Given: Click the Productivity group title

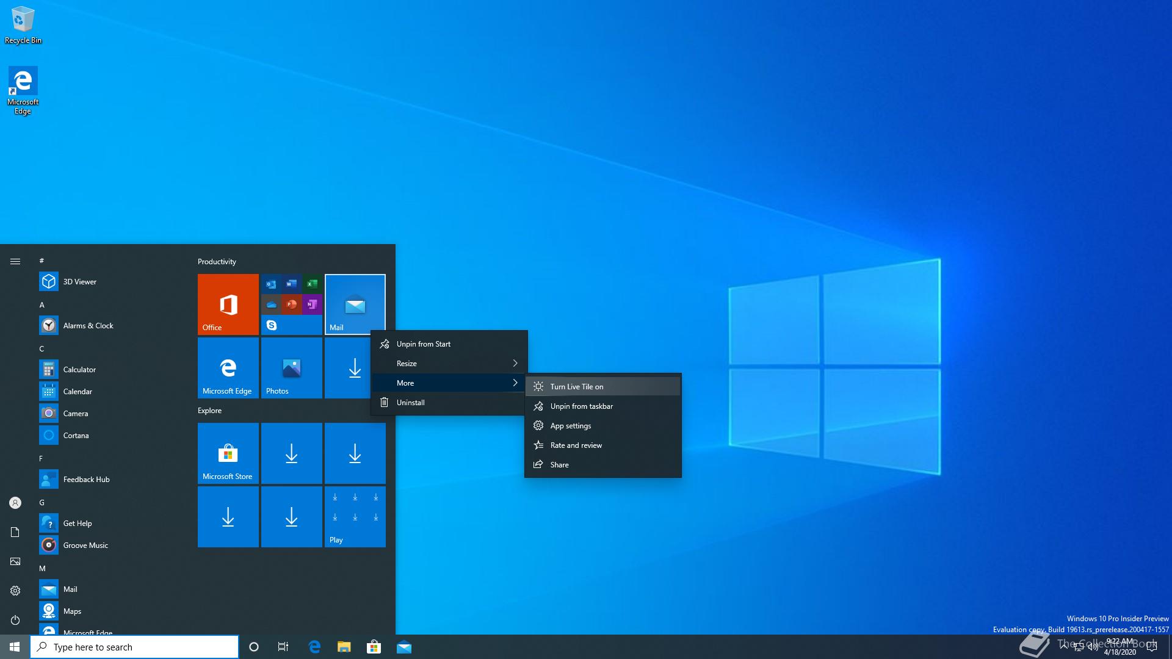Looking at the screenshot, I should pyautogui.click(x=217, y=262).
